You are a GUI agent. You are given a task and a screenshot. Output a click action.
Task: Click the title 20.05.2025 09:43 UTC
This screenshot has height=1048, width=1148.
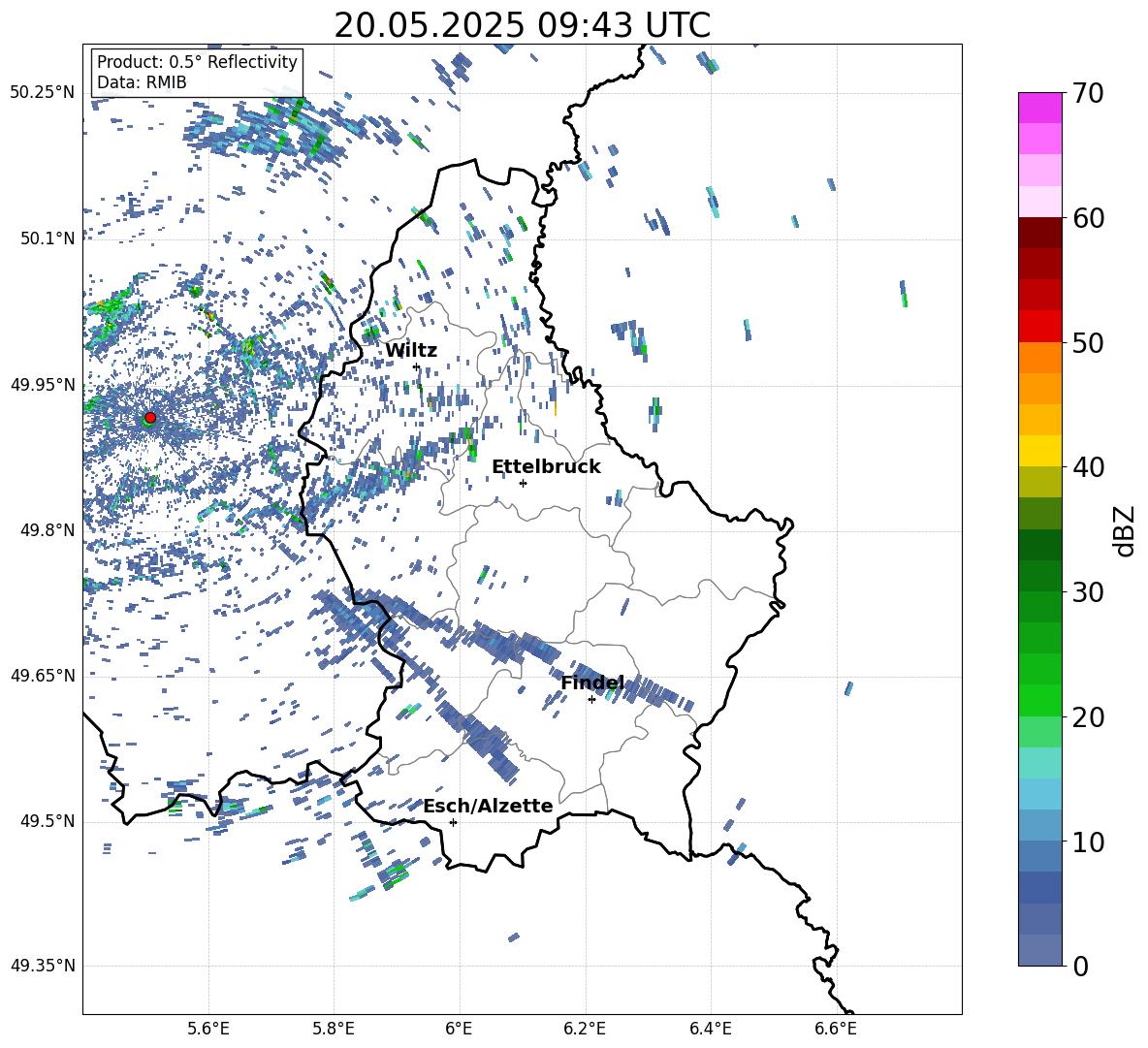[x=522, y=25]
